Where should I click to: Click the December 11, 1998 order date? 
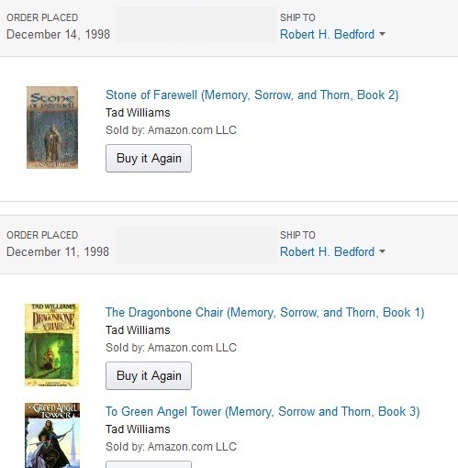click(x=58, y=251)
